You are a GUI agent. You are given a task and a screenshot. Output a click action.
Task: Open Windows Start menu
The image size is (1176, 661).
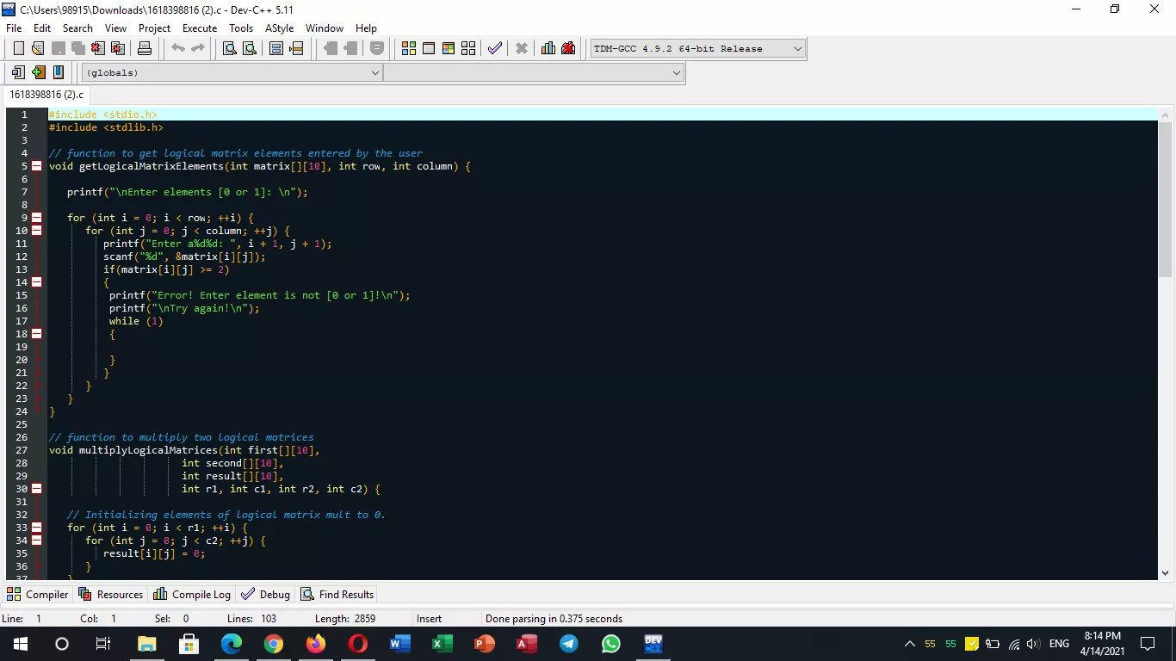[20, 644]
